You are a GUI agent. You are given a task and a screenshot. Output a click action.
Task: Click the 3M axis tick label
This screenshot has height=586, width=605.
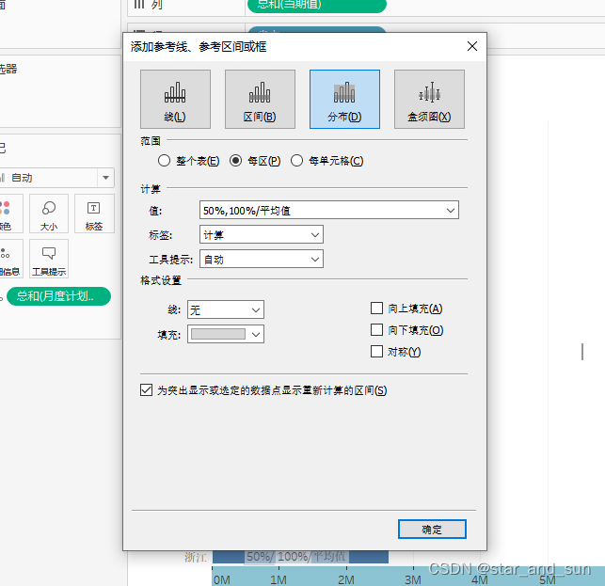pyautogui.click(x=413, y=579)
